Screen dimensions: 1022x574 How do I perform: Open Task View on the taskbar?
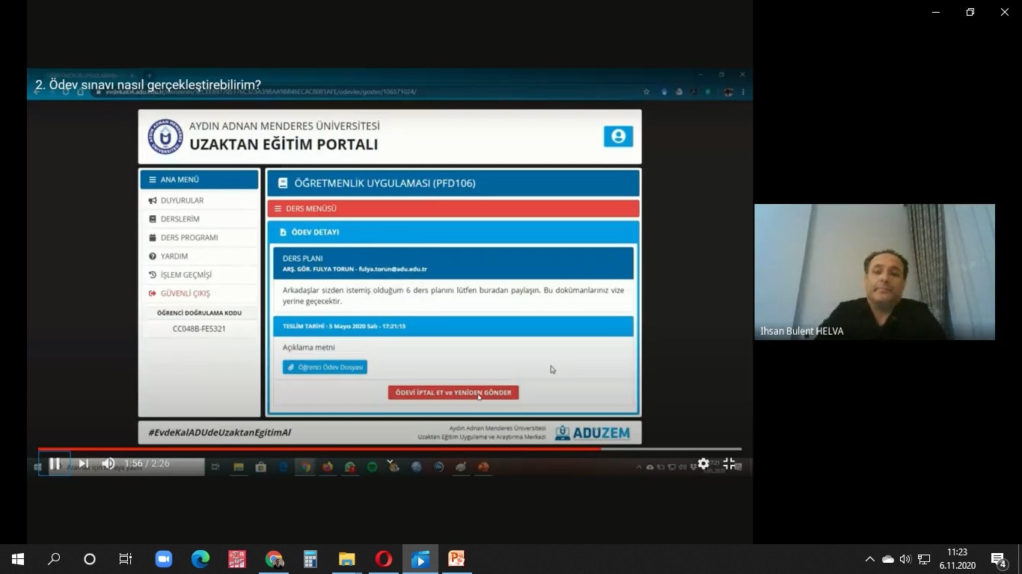[126, 559]
